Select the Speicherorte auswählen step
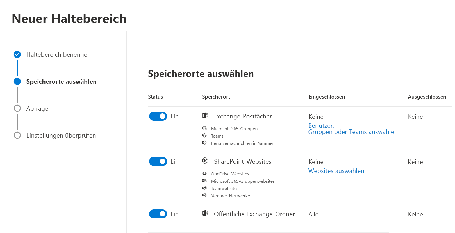This screenshot has width=455, height=233. [62, 81]
